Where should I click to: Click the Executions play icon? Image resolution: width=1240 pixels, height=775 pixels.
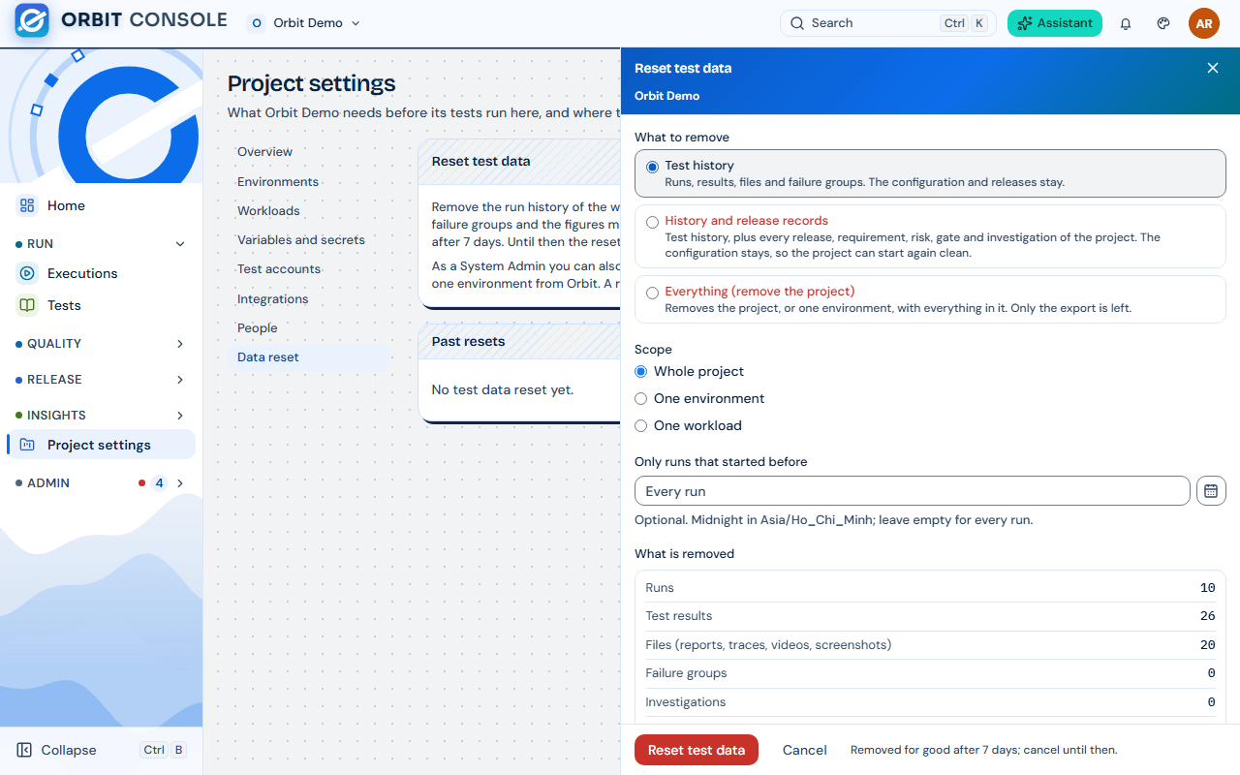(27, 273)
